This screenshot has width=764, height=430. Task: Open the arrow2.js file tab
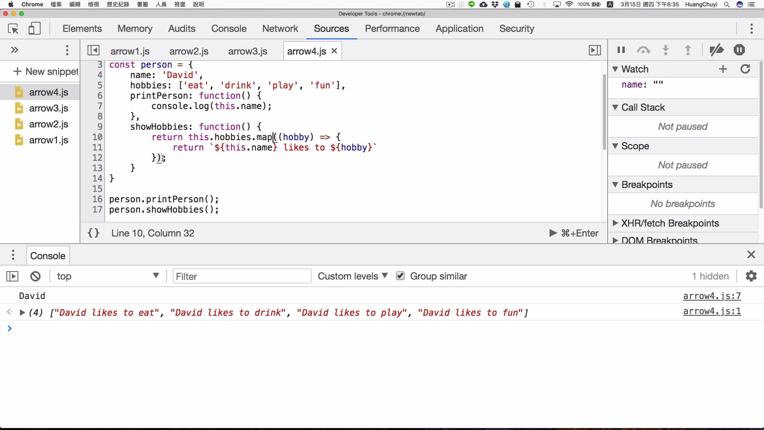[189, 51]
